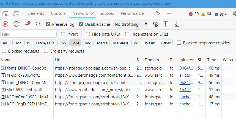The height and width of the screenshot is (118, 236).
Task: Import HAR file with up arrow
Action: 166,24
